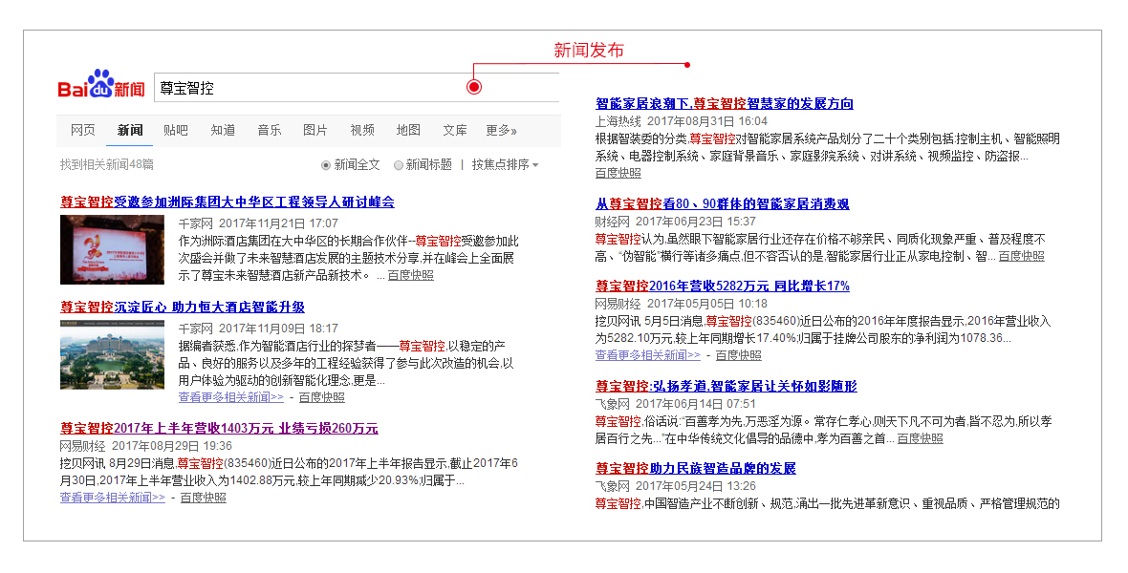
Task: Click source text 网易财经 2017年08月29日 19:36
Action: (x=146, y=447)
